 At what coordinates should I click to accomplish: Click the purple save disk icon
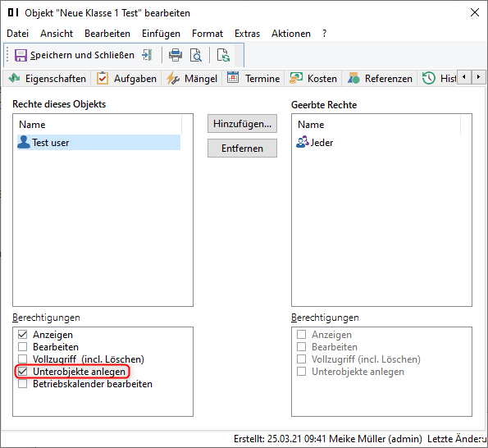(21, 56)
